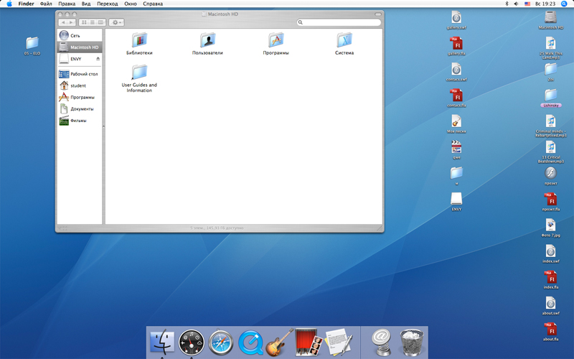Eject the ENVY drive from sidebar
This screenshot has width=574, height=359.
(98, 59)
